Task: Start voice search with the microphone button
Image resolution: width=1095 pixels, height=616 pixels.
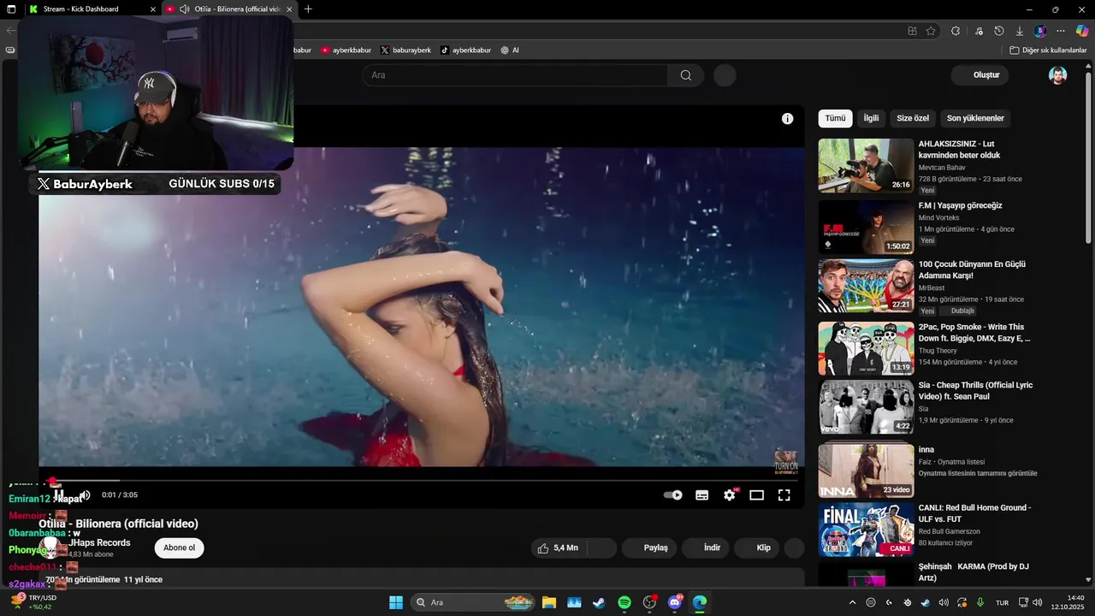Action: (725, 75)
